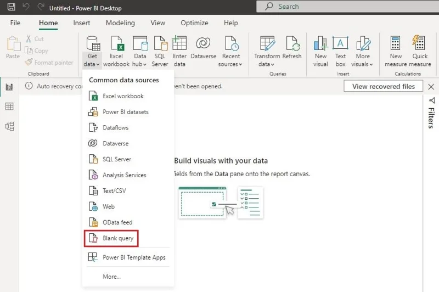Click the Copy command
Screen dimensions: 439x292
(x=36, y=50)
